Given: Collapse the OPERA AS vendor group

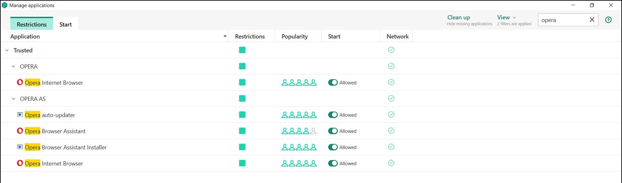Looking at the screenshot, I should [13, 99].
